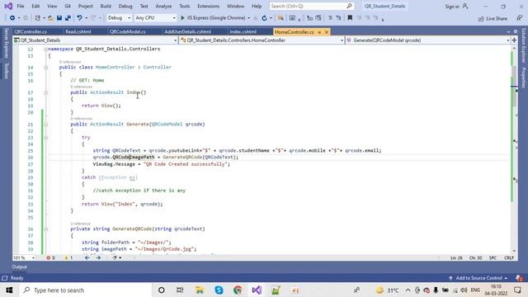This screenshot has width=528, height=297.
Task: Click the feedback icon below the Sign in area
Action: point(520,18)
